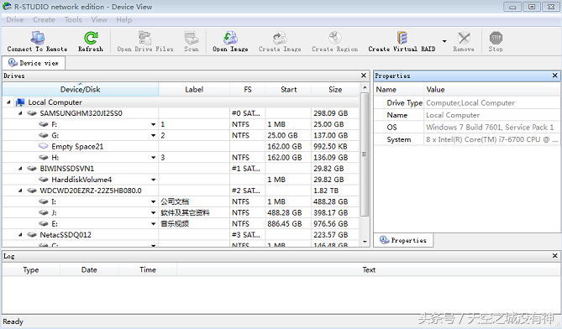
Task: Open the dropdown arrow on the J: row
Action: tap(154, 213)
